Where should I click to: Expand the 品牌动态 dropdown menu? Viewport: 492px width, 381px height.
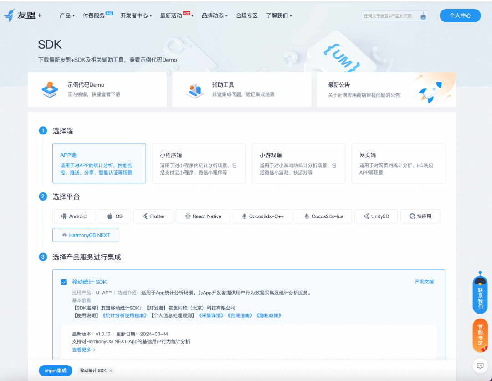[x=215, y=15]
